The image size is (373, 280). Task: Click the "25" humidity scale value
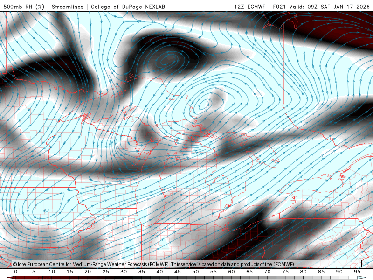point(106,272)
